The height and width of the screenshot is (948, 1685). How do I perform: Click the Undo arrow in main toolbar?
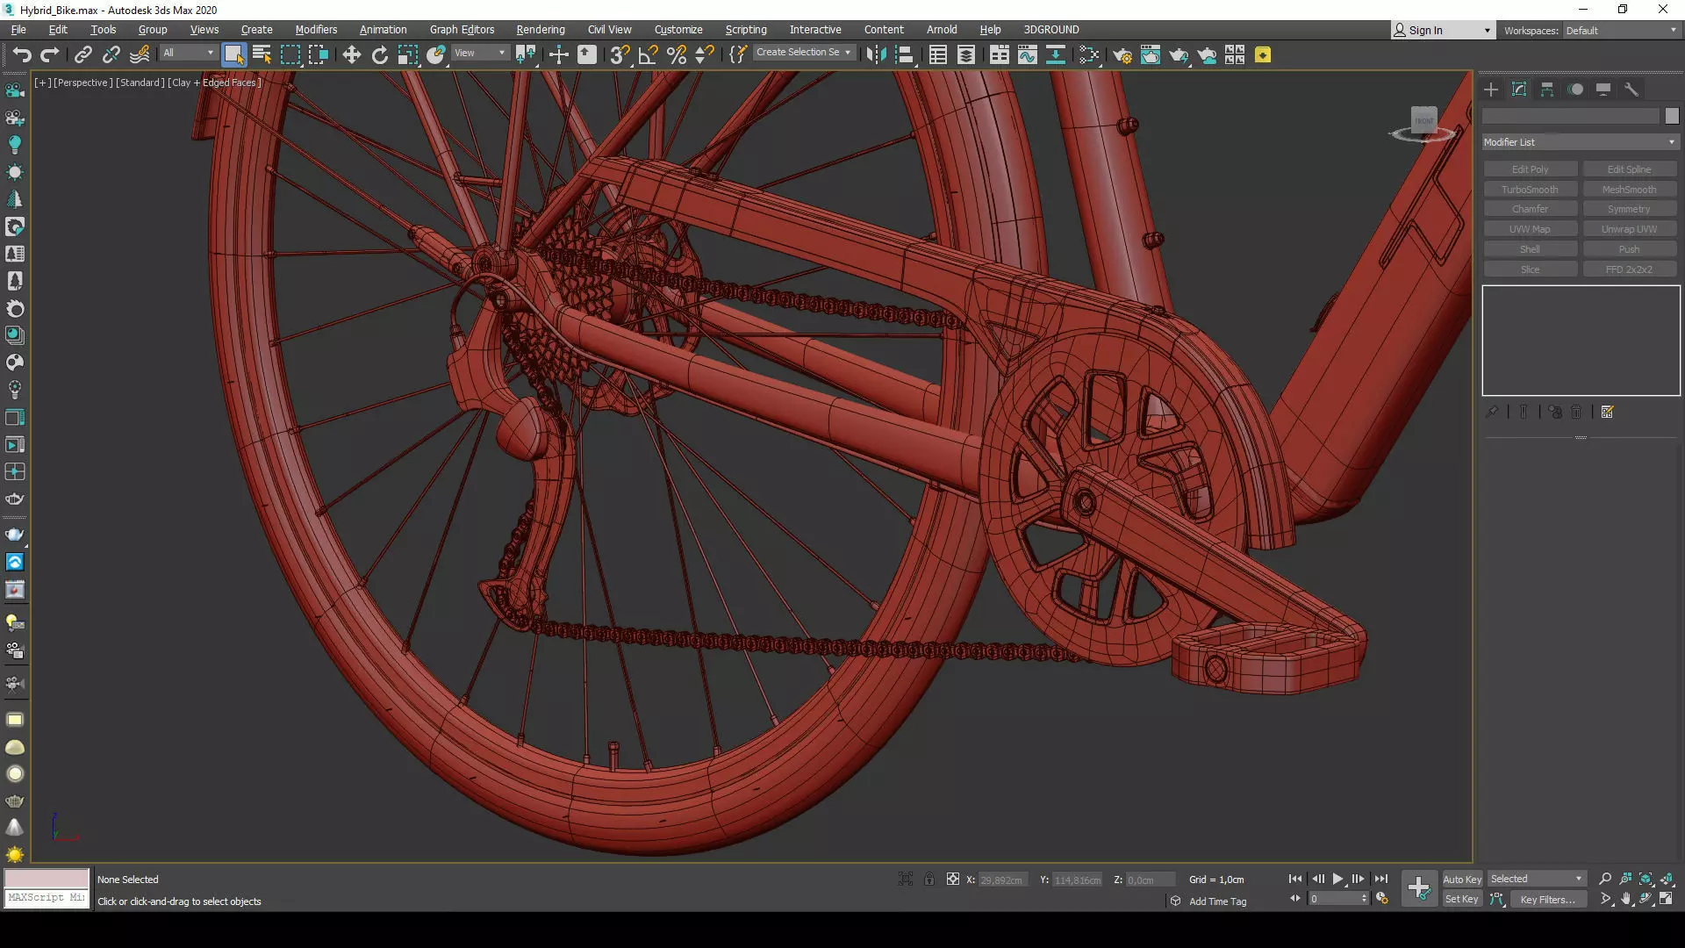click(x=22, y=55)
